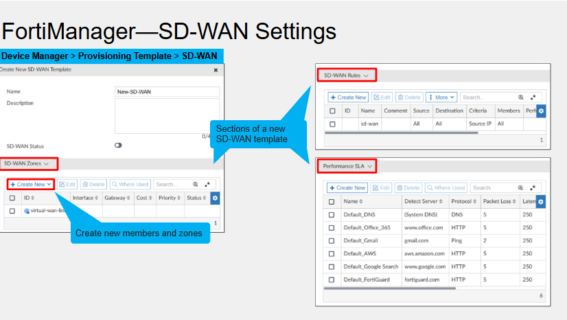
Task: Sort SD-WAN Zones by Status column
Action: pos(196,198)
